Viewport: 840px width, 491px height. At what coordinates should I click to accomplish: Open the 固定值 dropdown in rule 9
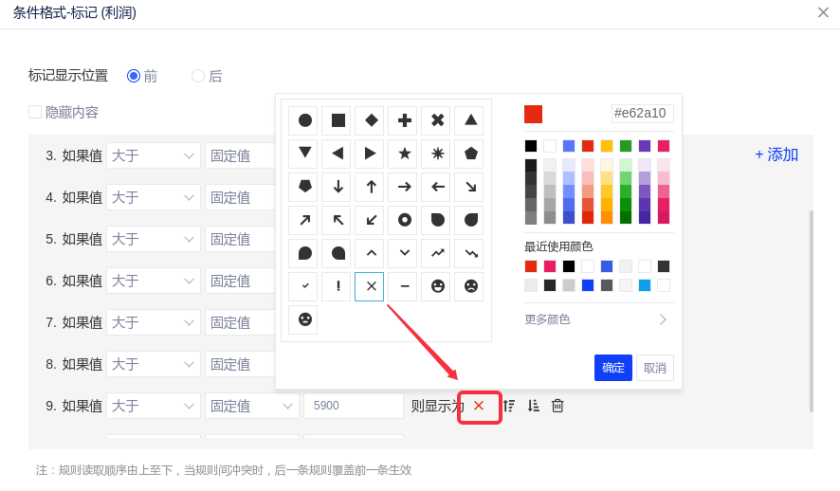[252, 406]
